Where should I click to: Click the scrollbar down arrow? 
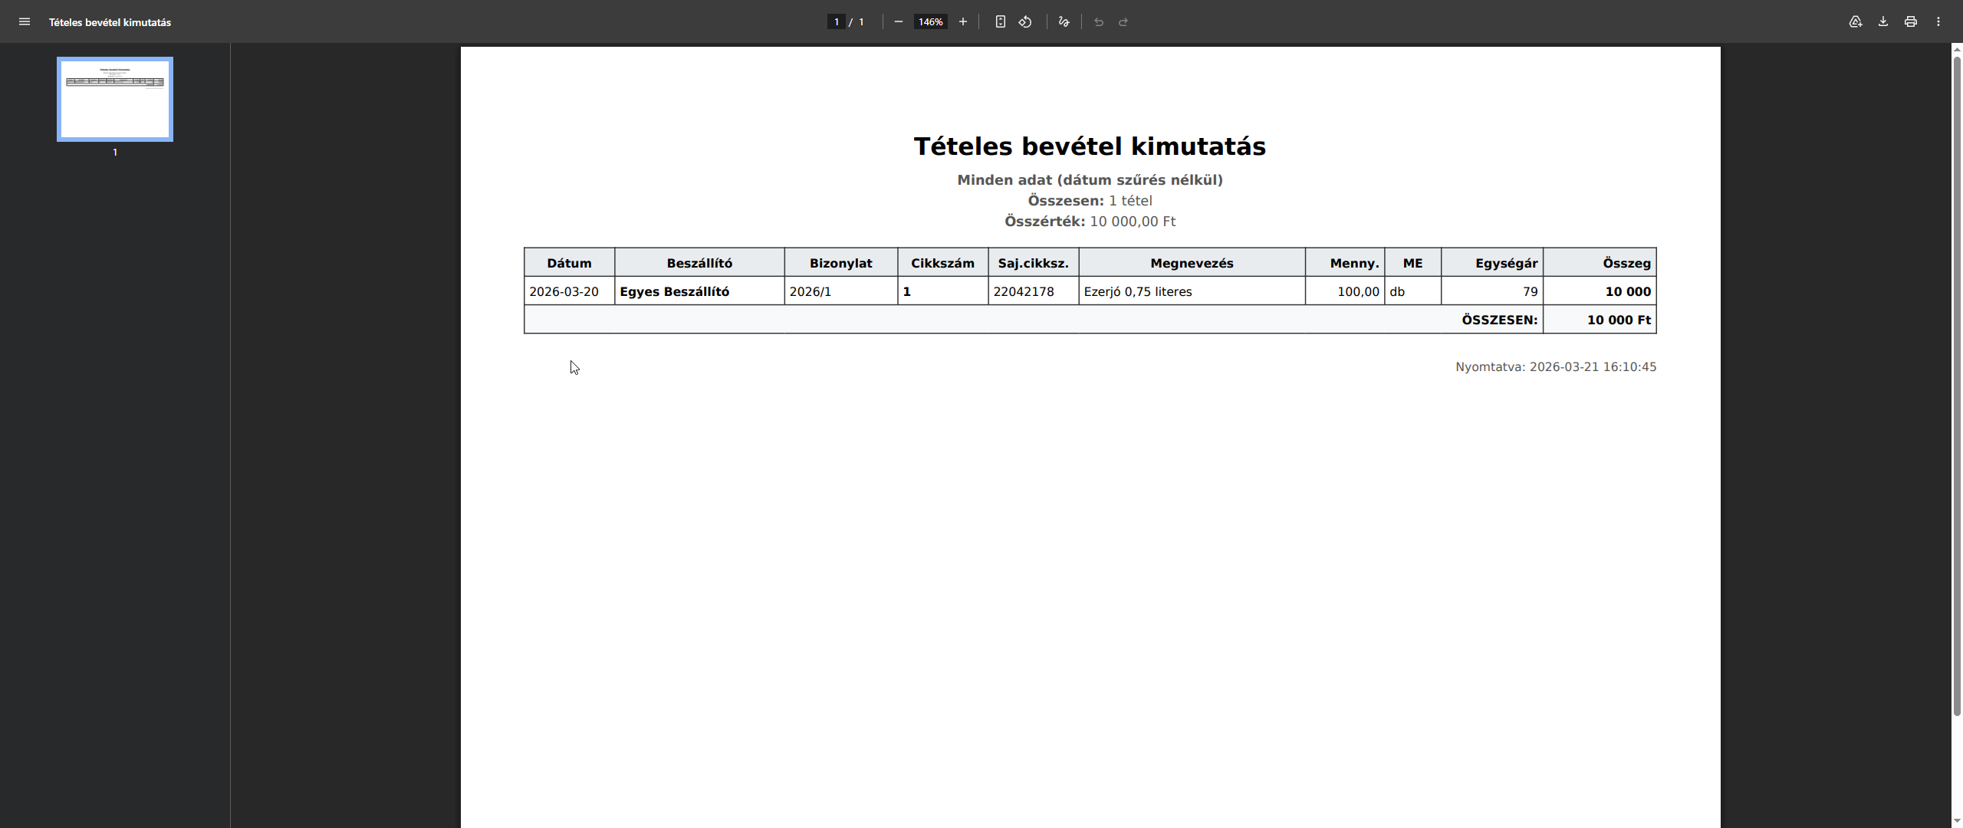1957,821
